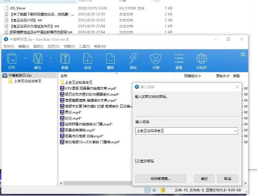Open the 选项(O) menu
This screenshot has width=257, height=196.
click(x=54, y=46)
